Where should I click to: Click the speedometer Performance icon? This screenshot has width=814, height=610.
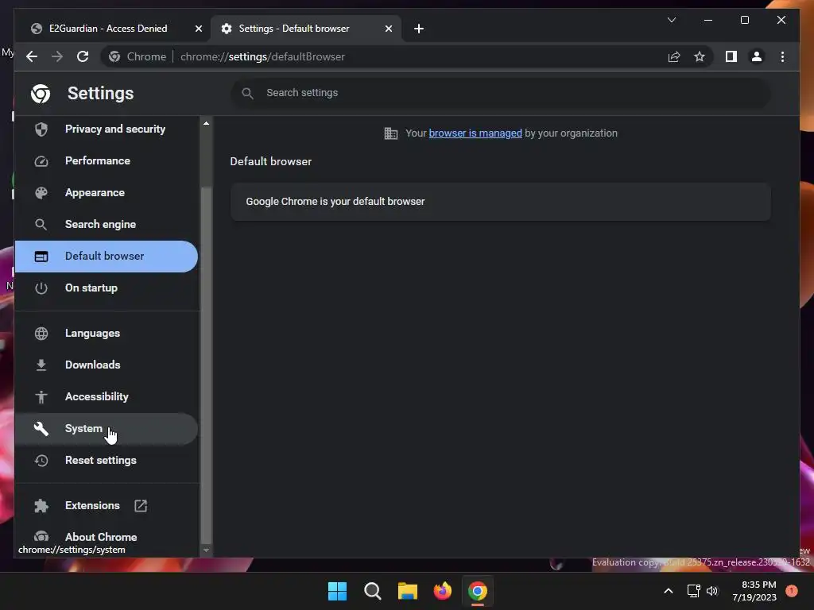[x=41, y=160]
